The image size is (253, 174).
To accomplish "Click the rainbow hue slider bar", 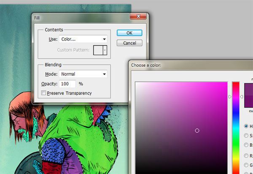I will pyautogui.click(x=236, y=127).
